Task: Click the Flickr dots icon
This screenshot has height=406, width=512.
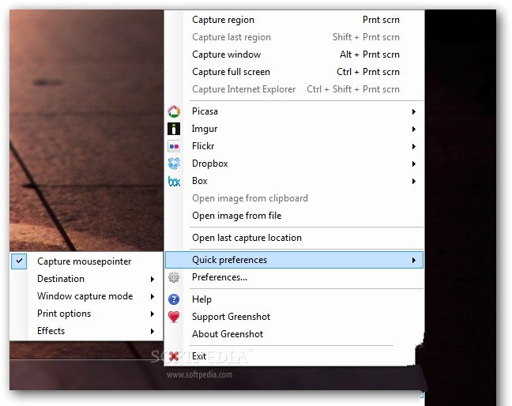Action: (x=174, y=146)
